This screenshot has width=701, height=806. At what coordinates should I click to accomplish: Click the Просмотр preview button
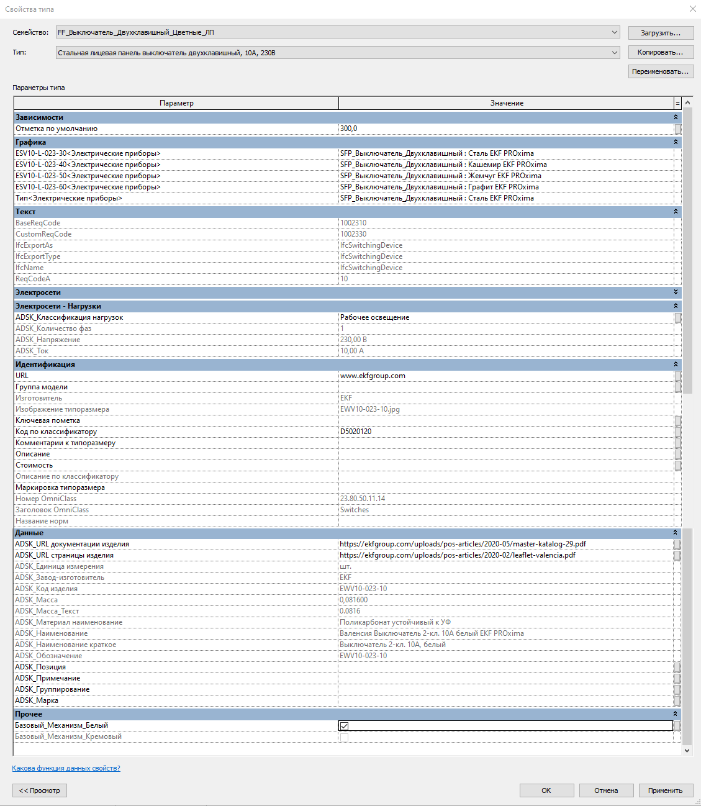(x=40, y=790)
